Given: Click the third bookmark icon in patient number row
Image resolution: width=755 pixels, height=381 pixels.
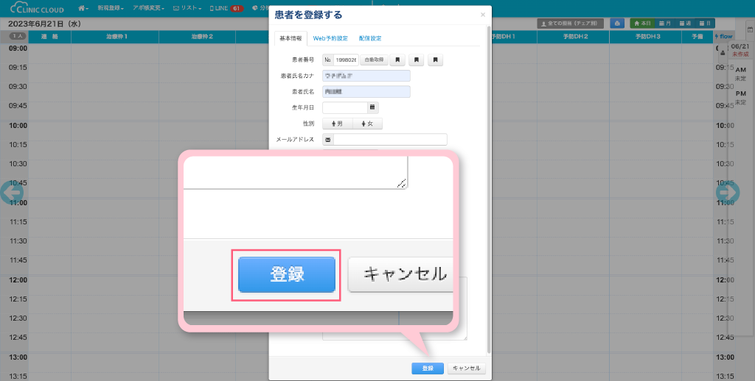Looking at the screenshot, I should pos(436,60).
